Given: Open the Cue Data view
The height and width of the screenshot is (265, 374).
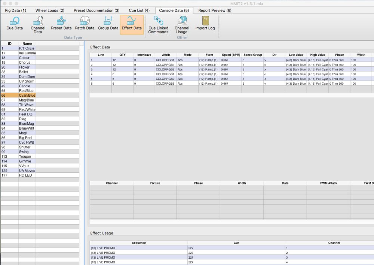Looking at the screenshot, I should (x=15, y=23).
